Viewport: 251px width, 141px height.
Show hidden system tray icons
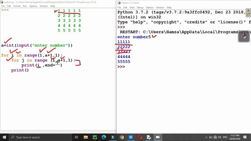coord(206,137)
